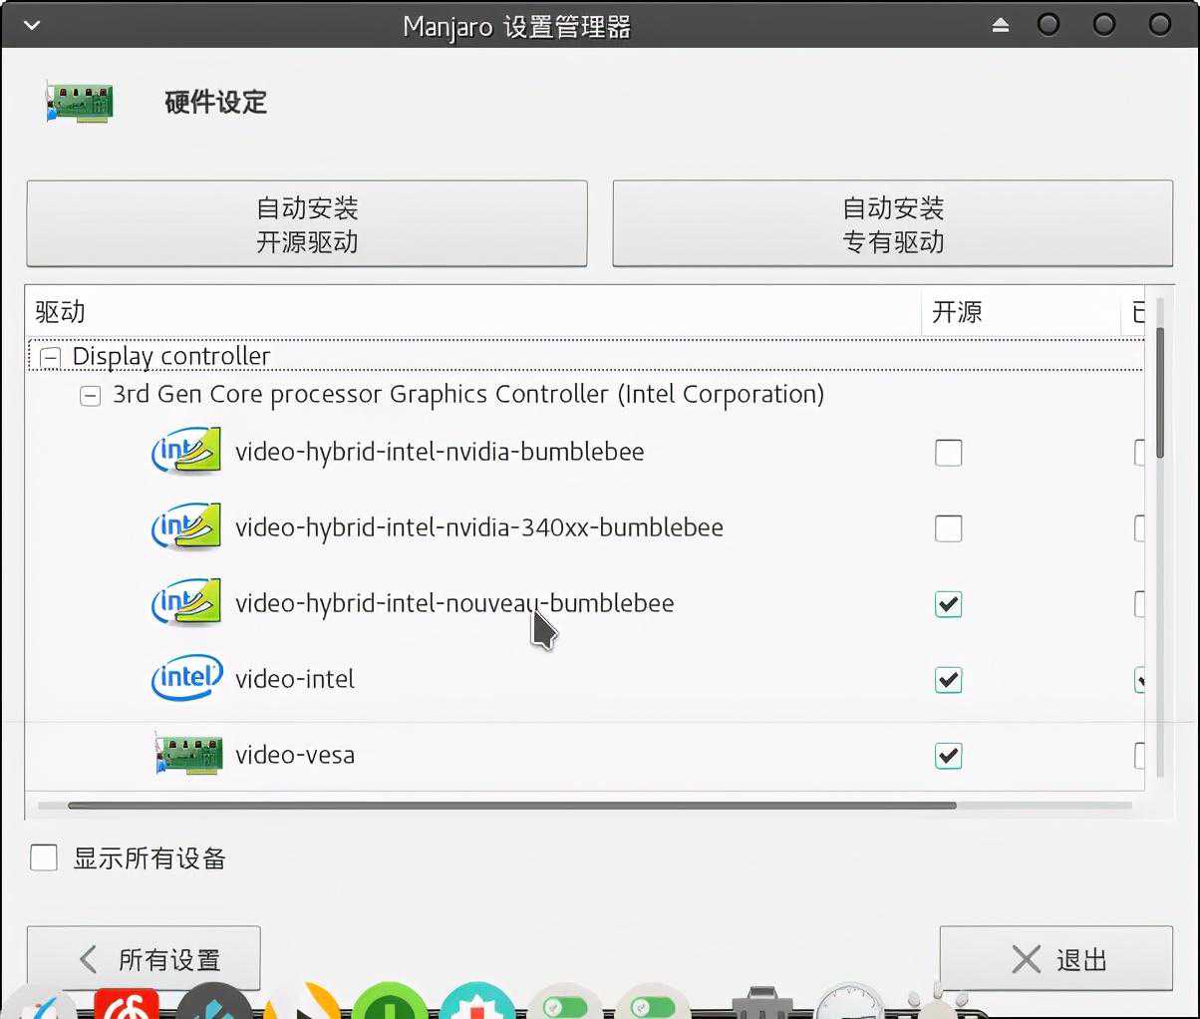Toggle open-source checkbox for video-hybrid-intel-nouveau-bumblebee
This screenshot has width=1200, height=1019.
click(948, 604)
